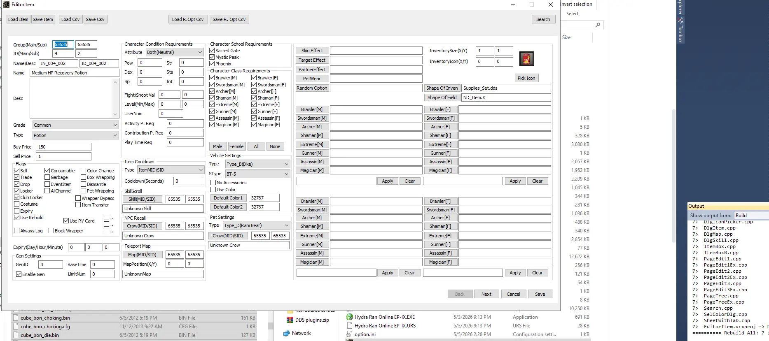Click the Default Color2 button
The width and height of the screenshot is (769, 341).
pyautogui.click(x=228, y=207)
